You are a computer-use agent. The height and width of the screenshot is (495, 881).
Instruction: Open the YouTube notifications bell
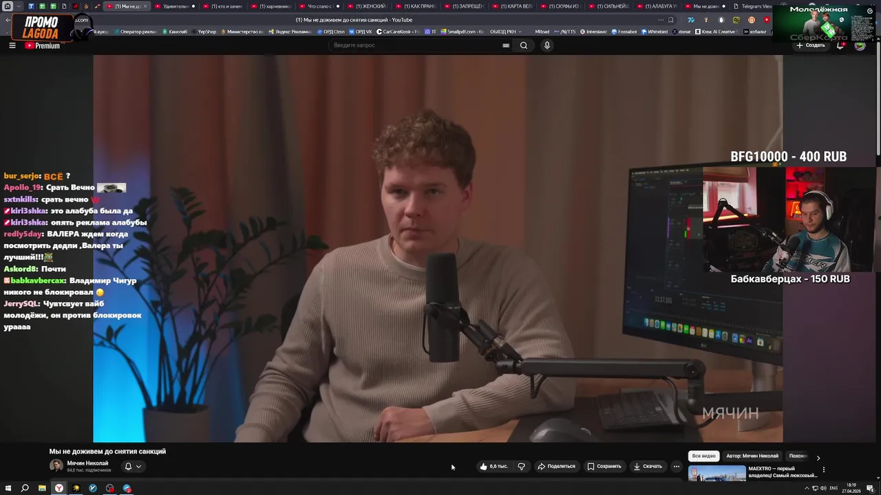click(x=840, y=45)
